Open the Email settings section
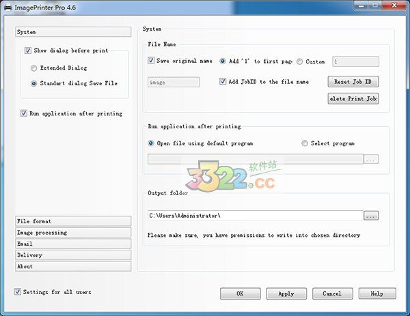410x316 pixels. (73, 244)
